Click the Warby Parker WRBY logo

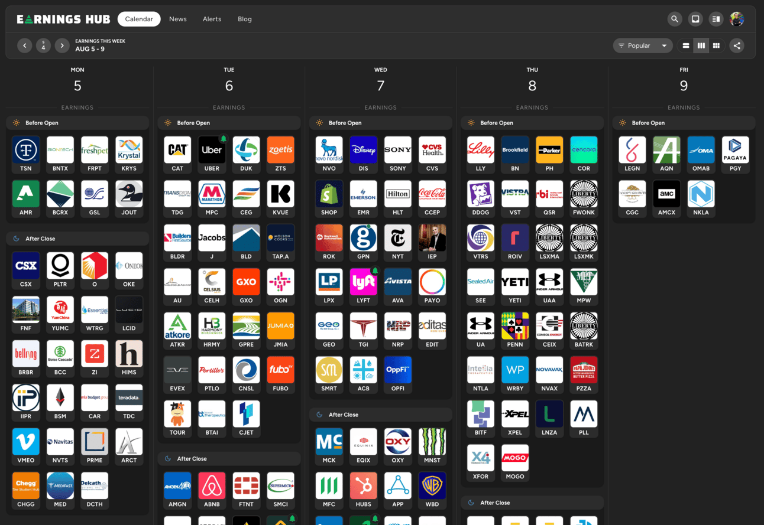(515, 370)
